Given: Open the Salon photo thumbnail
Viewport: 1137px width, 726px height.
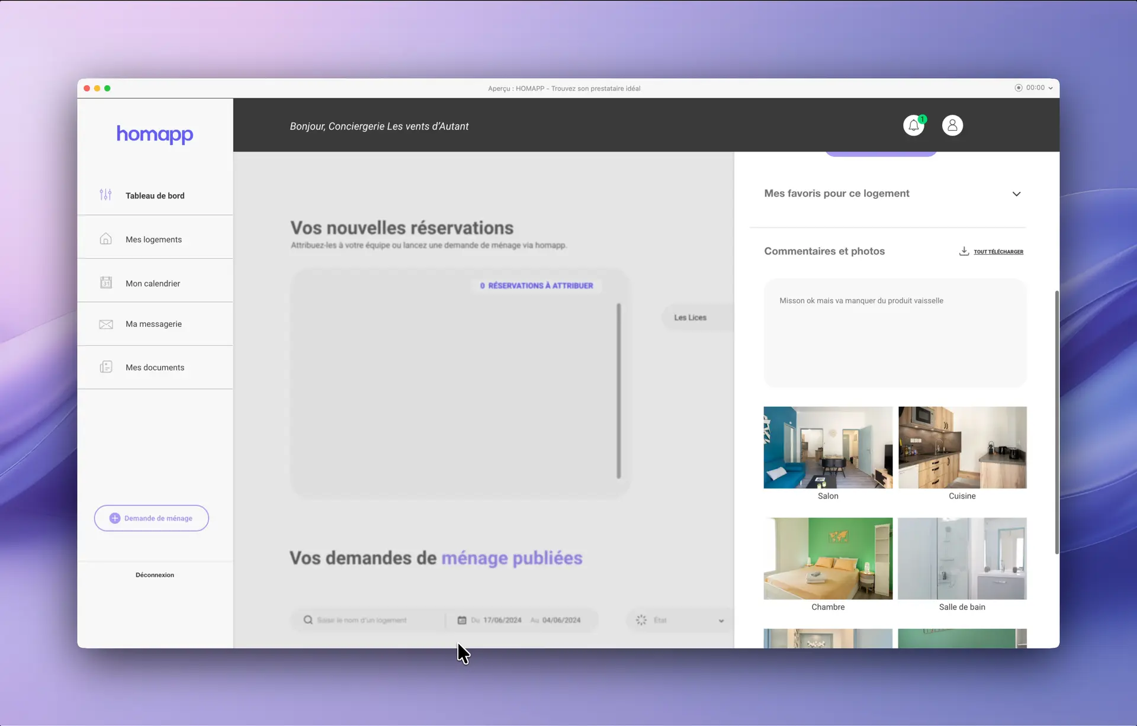Looking at the screenshot, I should click(x=828, y=447).
